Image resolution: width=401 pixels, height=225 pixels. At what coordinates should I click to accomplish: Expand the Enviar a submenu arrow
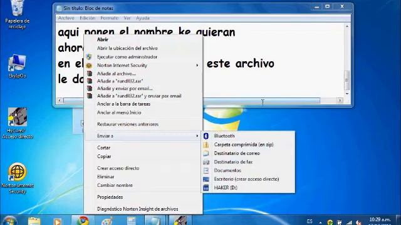pyautogui.click(x=197, y=136)
